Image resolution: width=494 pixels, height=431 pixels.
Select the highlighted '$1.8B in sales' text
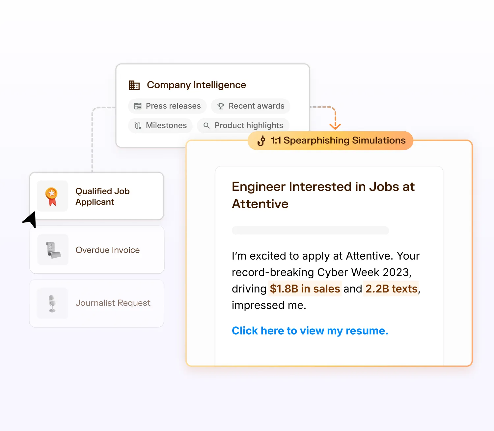(x=304, y=289)
